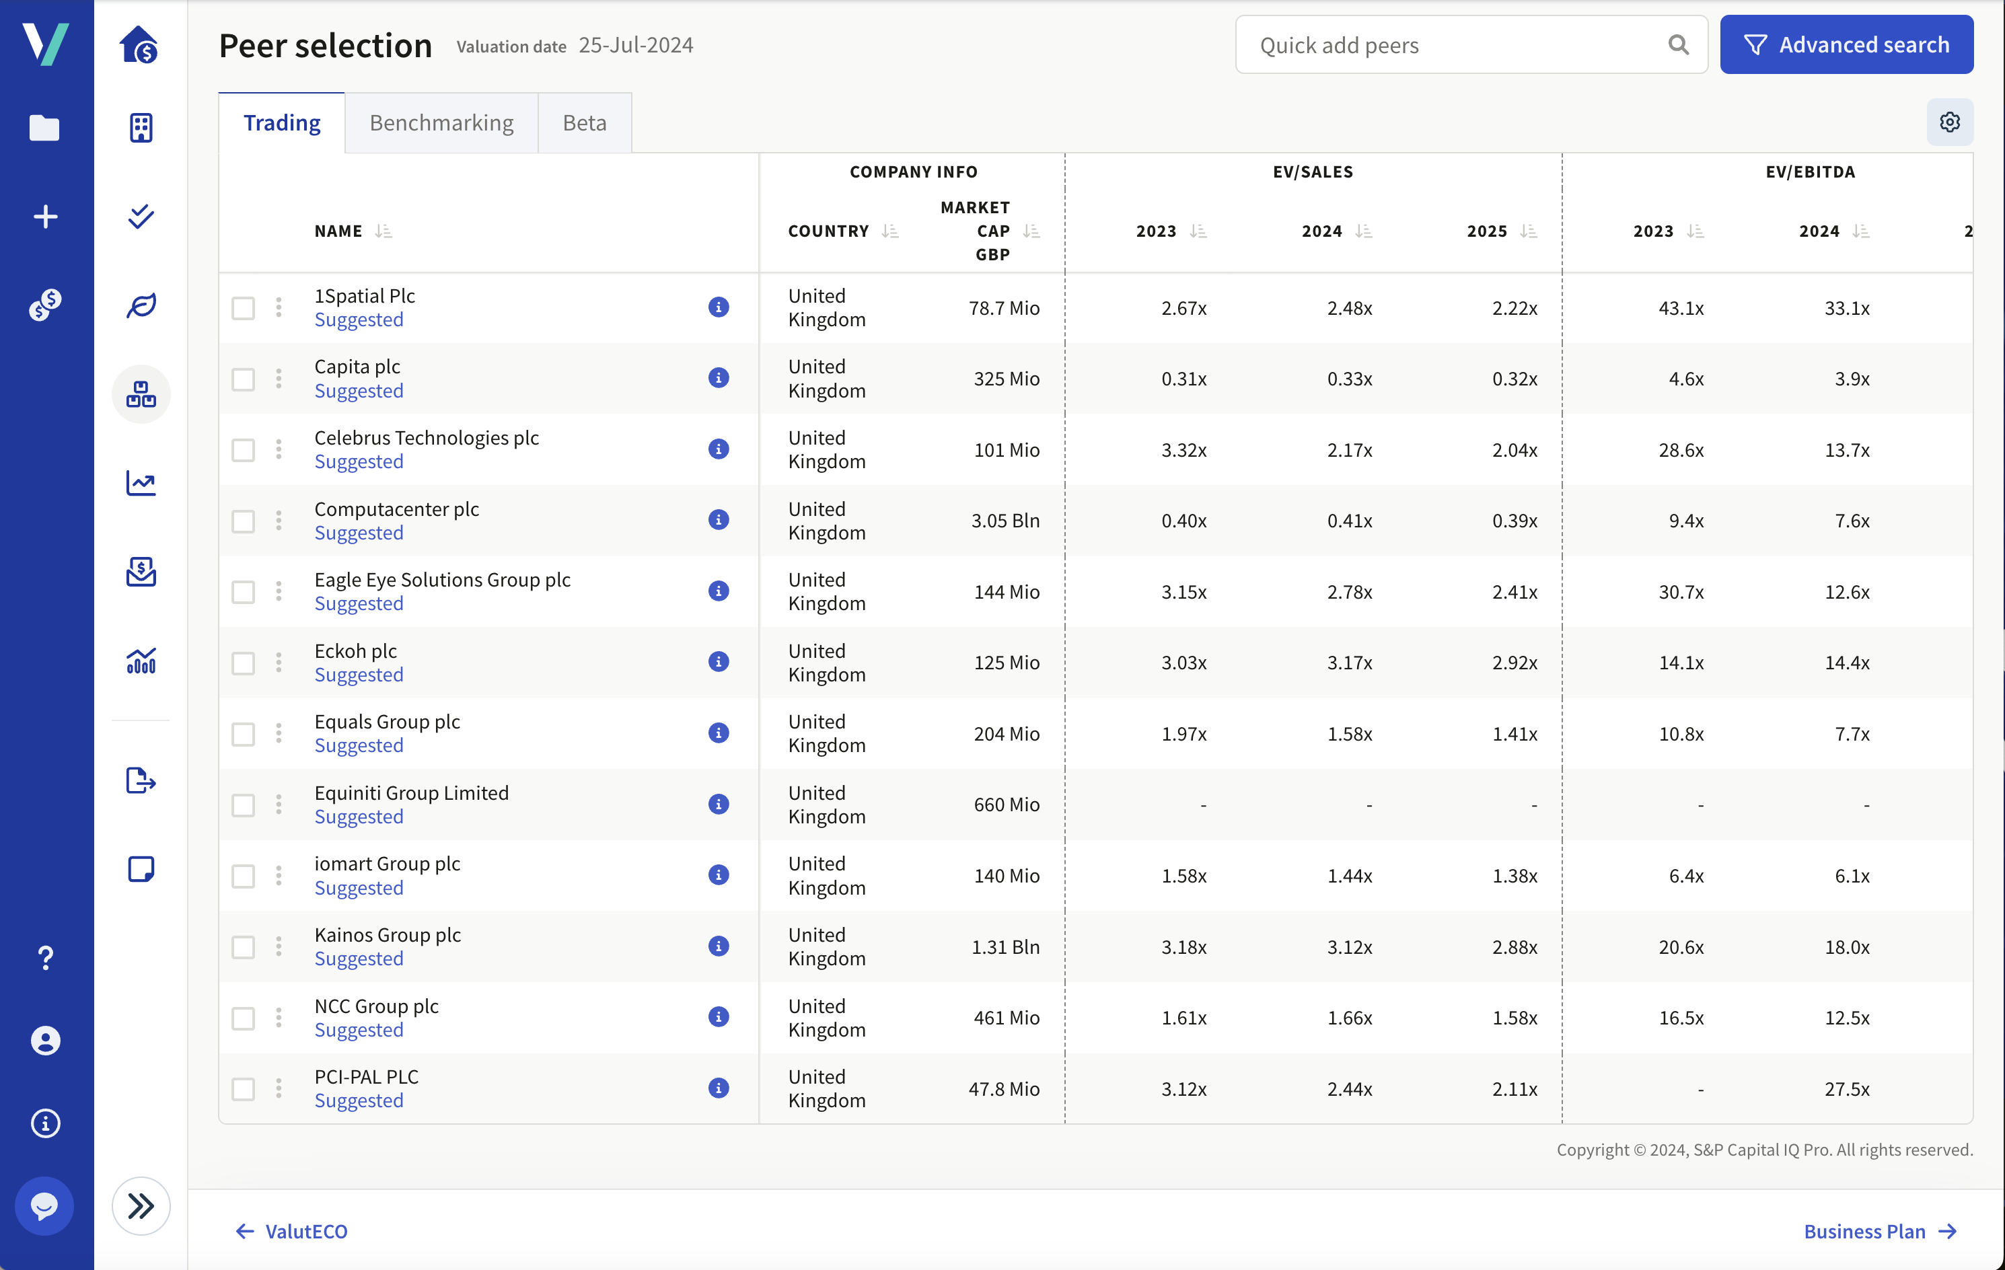Click the export document icon in sidebar

click(x=141, y=781)
